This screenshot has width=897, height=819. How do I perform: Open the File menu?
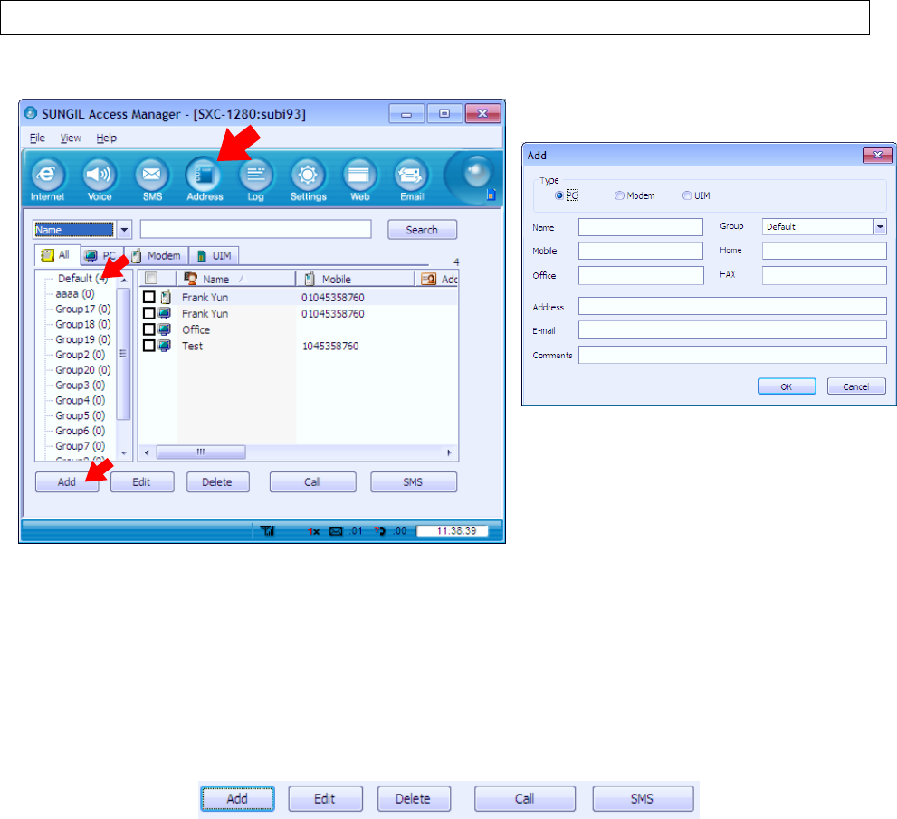[37, 138]
